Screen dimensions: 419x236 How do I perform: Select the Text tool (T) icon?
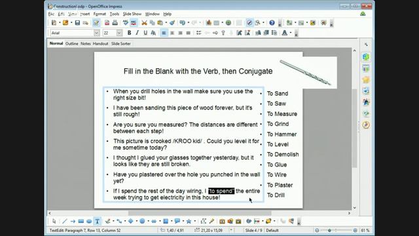[98, 222]
